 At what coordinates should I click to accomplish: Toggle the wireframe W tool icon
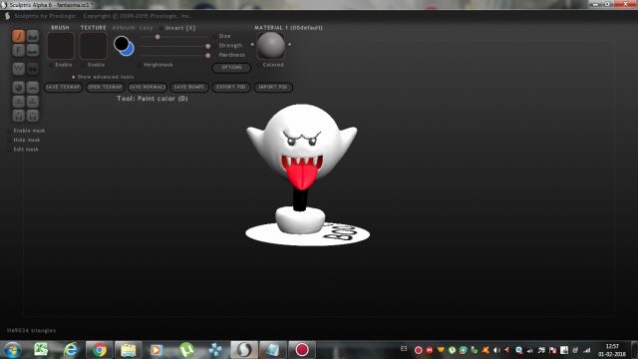(18, 69)
